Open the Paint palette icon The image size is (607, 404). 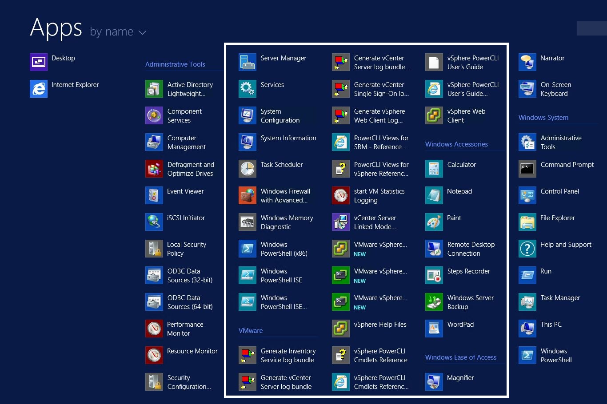[x=434, y=222]
